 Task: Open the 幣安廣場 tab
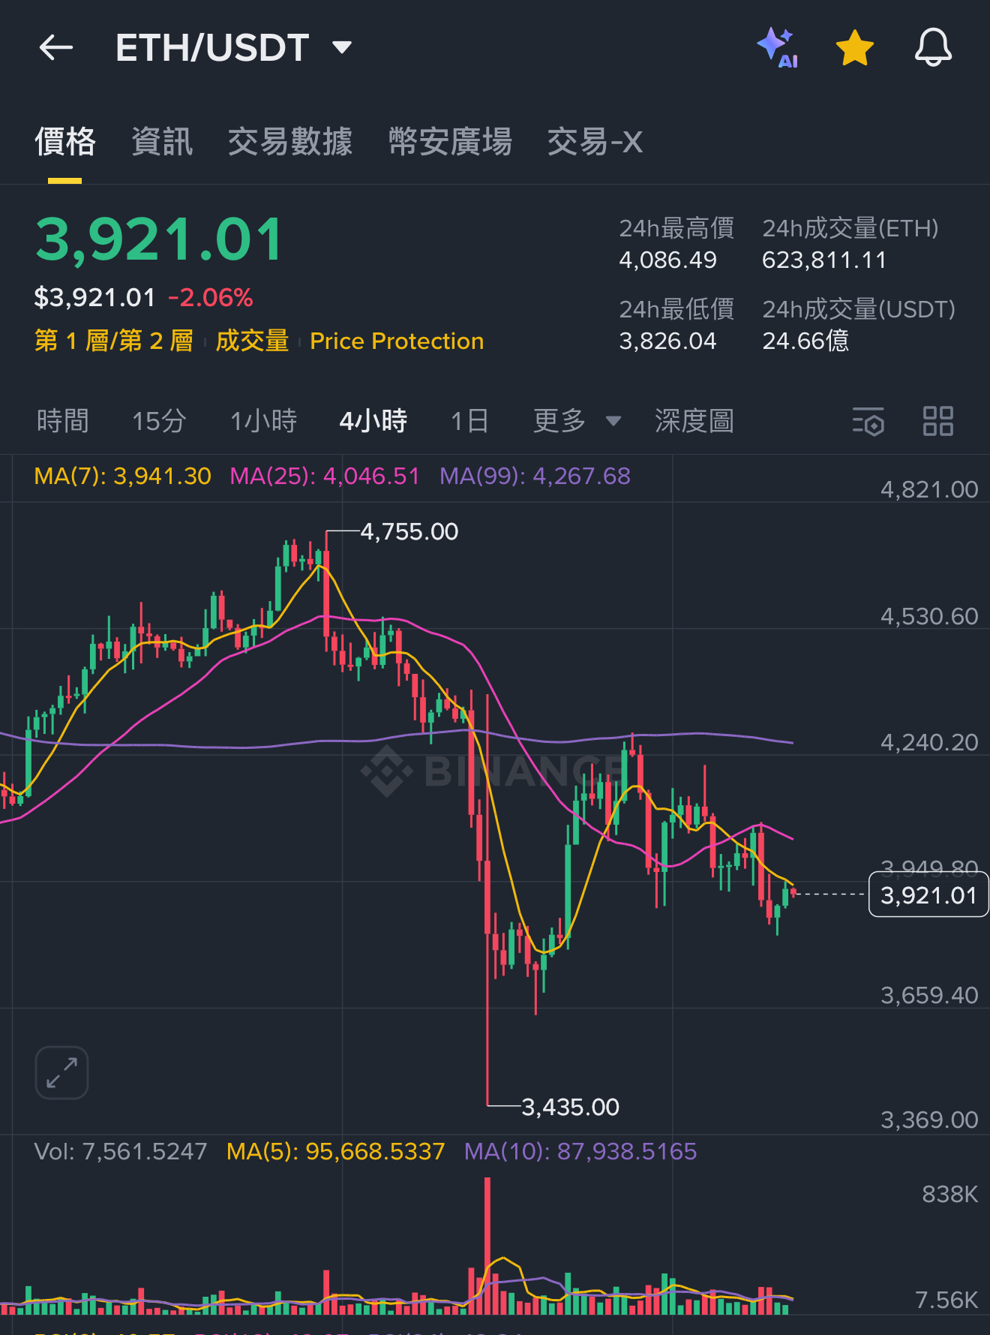450,142
